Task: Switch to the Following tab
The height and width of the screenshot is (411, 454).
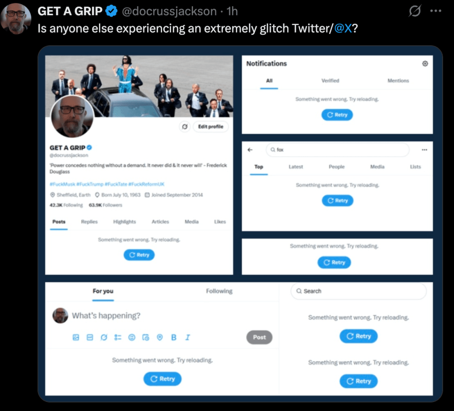Action: pos(219,291)
